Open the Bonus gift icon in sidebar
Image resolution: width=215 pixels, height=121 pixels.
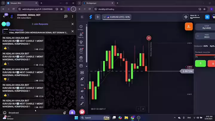pos(81,58)
